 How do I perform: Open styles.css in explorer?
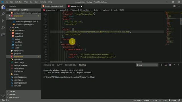point(18,45)
